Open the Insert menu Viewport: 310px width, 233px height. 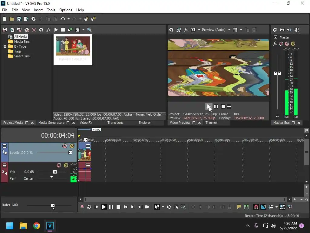[38, 10]
